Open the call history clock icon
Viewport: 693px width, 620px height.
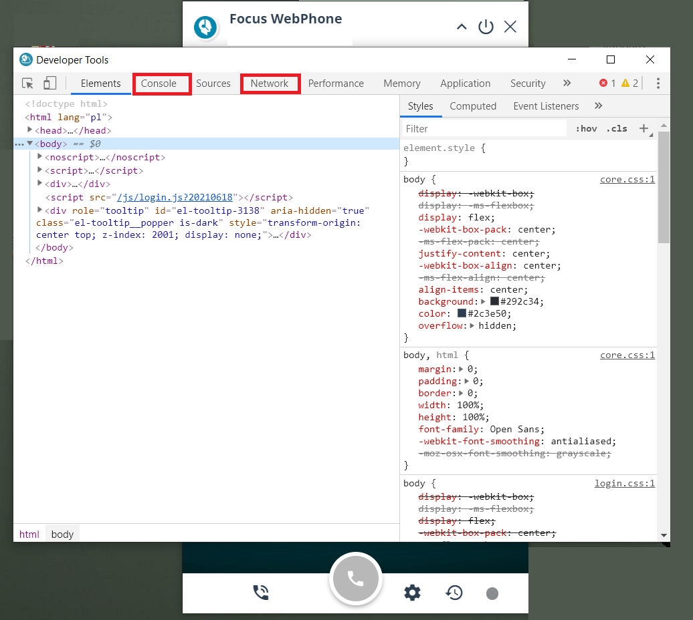click(454, 593)
